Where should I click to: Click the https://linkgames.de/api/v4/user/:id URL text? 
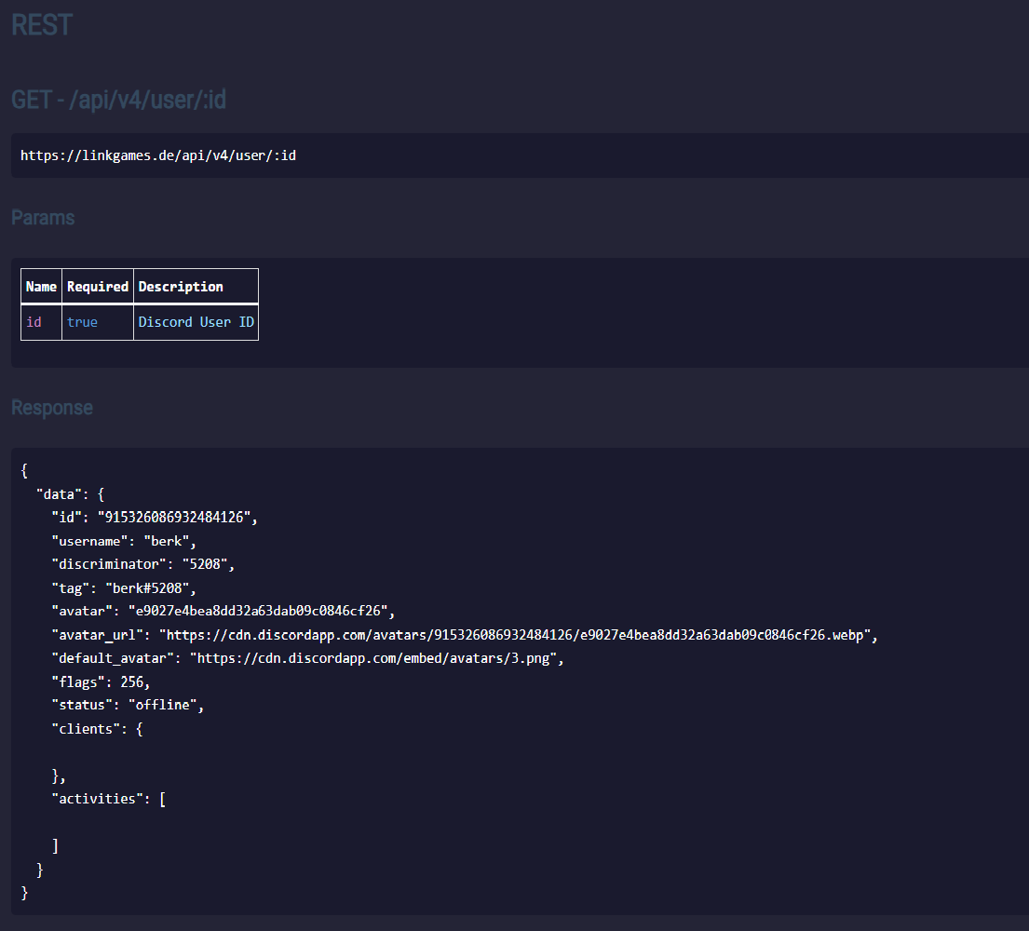(x=158, y=155)
